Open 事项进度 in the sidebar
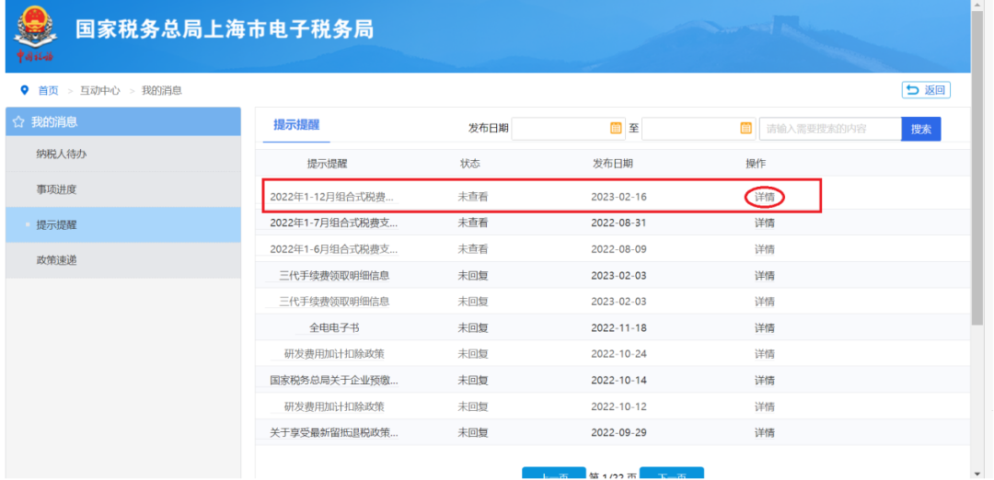This screenshot has height=480, width=994. pos(123,189)
